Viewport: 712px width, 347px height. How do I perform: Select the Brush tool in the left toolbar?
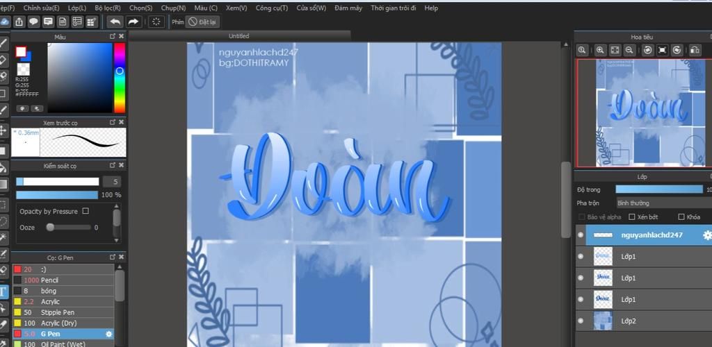tap(3, 44)
